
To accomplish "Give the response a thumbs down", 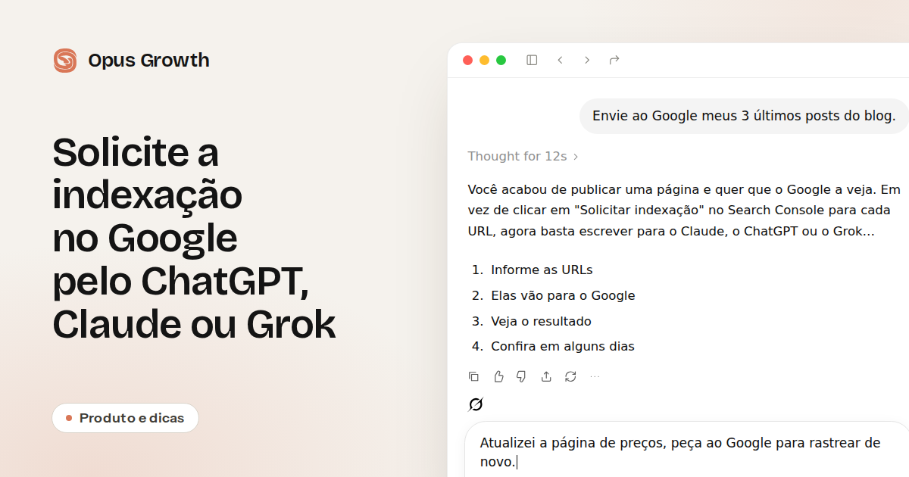I will pyautogui.click(x=521, y=376).
